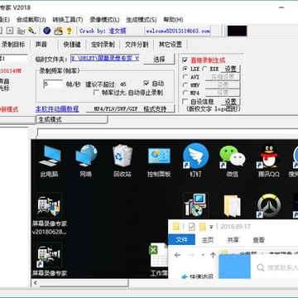Switch to 录制目标 tab
The width and height of the screenshot is (298, 298).
(x=13, y=45)
